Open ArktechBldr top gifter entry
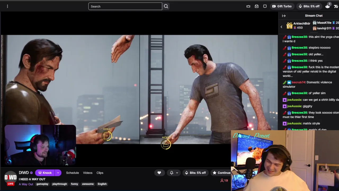Viewport: 339px width, 191px height. [298, 25]
